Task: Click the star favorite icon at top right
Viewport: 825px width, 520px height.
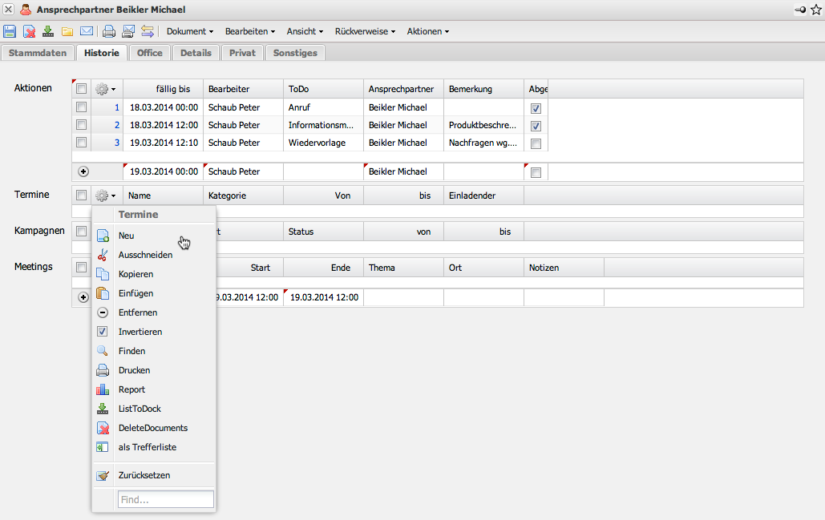Action: point(816,10)
